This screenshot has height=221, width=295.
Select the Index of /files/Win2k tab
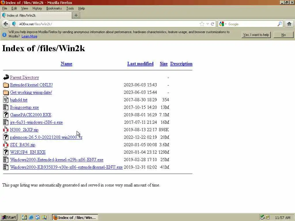36,16
